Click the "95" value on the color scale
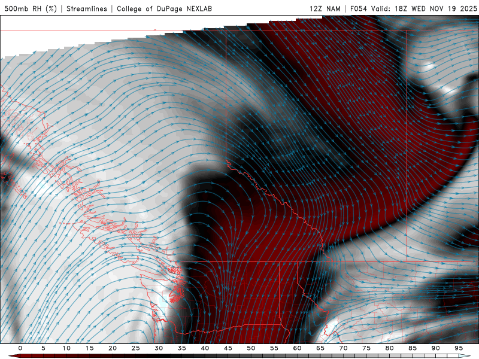479x359 pixels. 458,348
